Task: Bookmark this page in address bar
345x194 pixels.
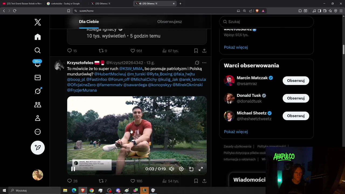Action: (x=68, y=11)
